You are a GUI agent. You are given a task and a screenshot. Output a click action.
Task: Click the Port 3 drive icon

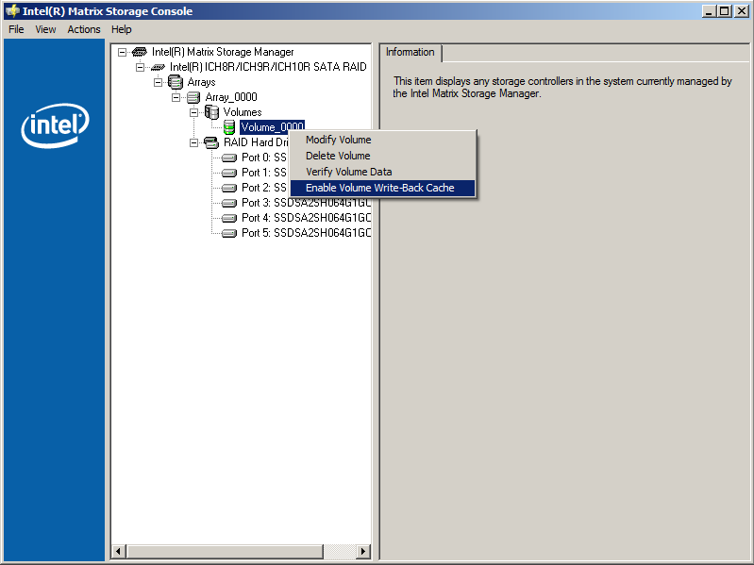pyautogui.click(x=229, y=203)
